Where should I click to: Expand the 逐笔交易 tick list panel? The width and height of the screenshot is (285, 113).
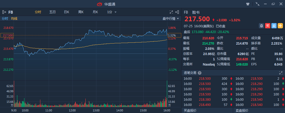[281, 73]
